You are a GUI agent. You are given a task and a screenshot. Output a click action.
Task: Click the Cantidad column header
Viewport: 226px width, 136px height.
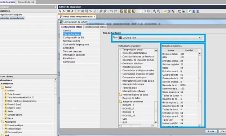(x=189, y=50)
